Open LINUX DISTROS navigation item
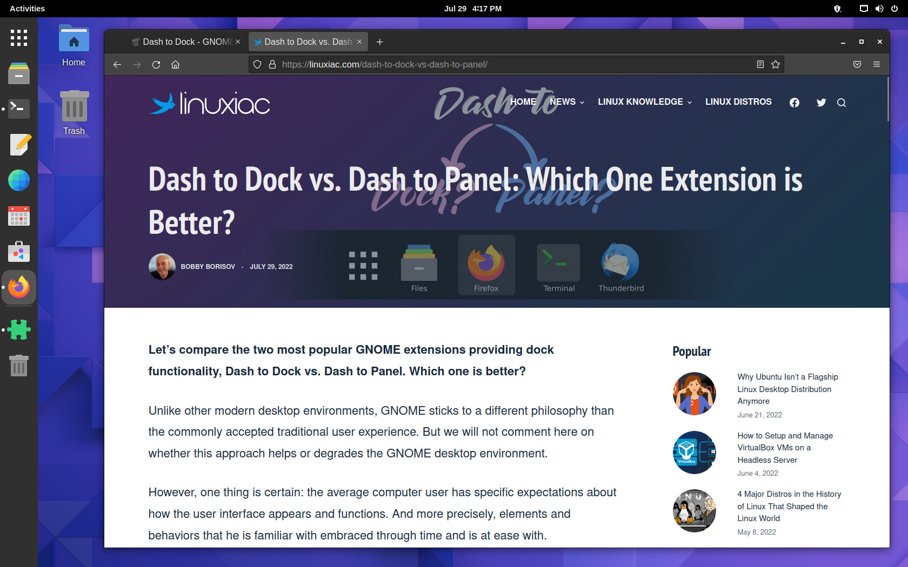Viewport: 908px width, 567px height. pos(738,102)
